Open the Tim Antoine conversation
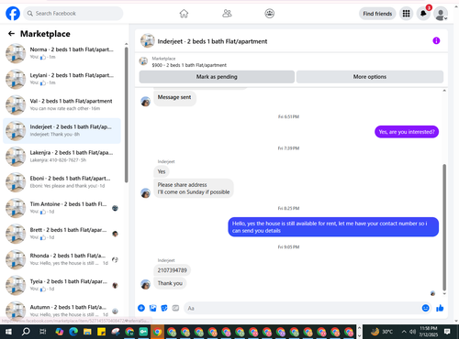Image resolution: width=459 pixels, height=339 pixels. tap(62, 208)
